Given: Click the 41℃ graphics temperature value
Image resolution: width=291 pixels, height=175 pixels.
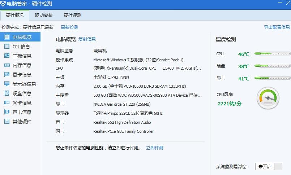Looking at the screenshot, I should 244,79.
